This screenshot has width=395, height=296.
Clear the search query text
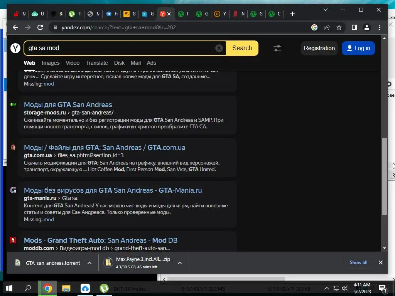219,48
